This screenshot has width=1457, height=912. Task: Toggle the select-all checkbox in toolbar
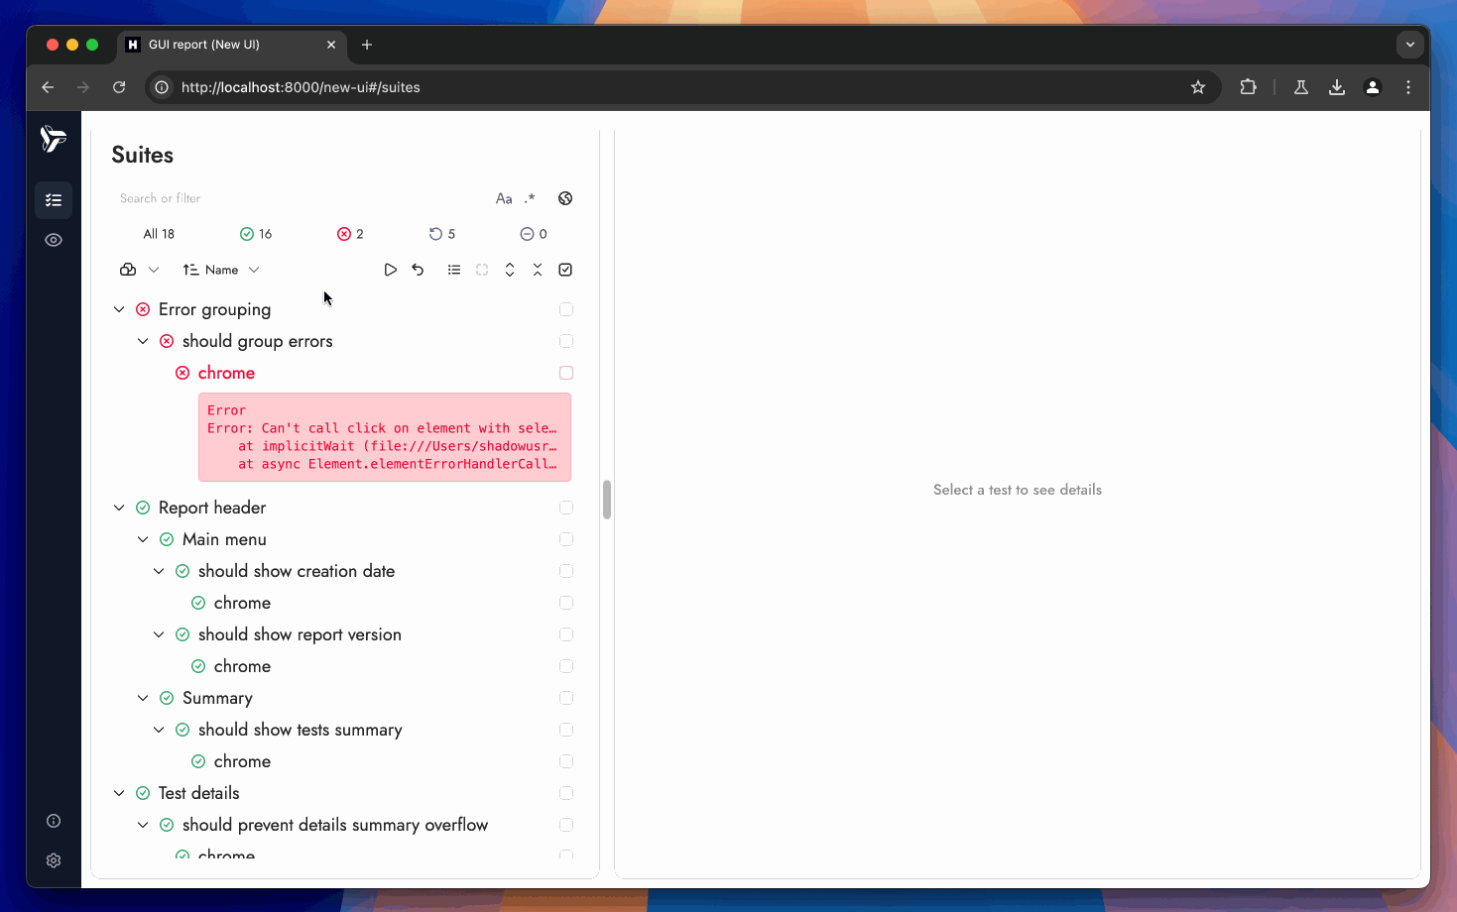click(565, 270)
